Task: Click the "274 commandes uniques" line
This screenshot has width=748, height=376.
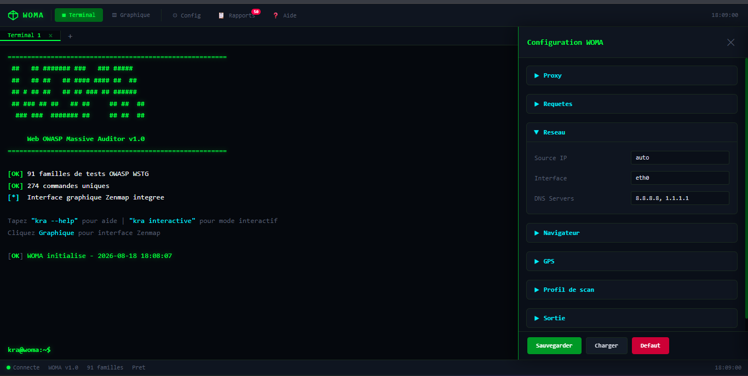Action: coord(59,186)
